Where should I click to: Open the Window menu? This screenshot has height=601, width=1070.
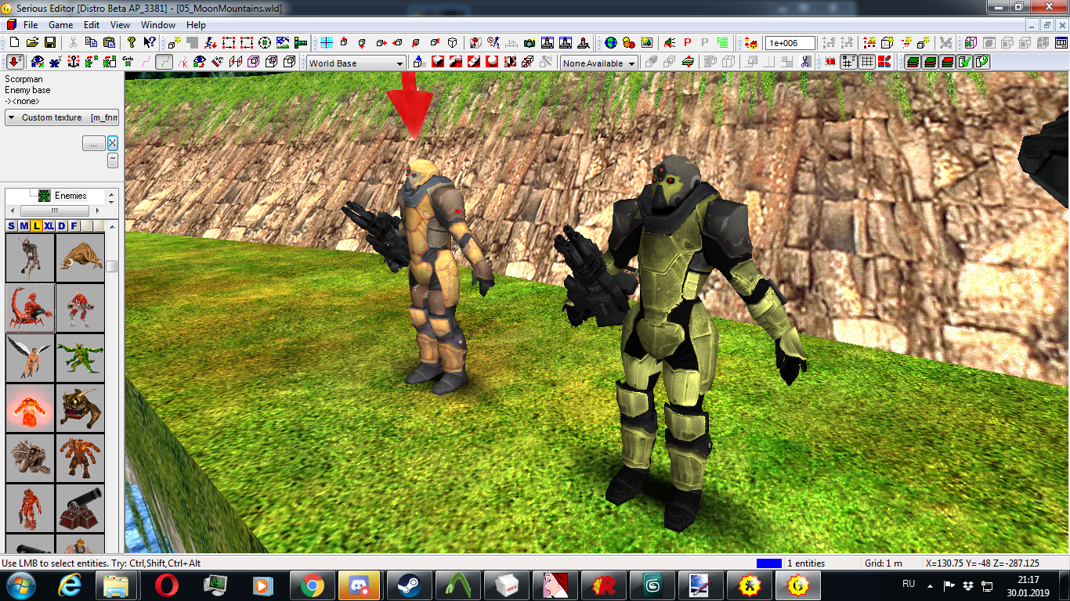pyautogui.click(x=158, y=24)
